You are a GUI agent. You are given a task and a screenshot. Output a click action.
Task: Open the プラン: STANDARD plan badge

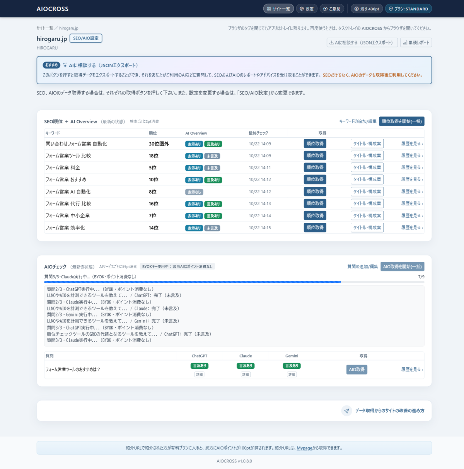coord(408,9)
